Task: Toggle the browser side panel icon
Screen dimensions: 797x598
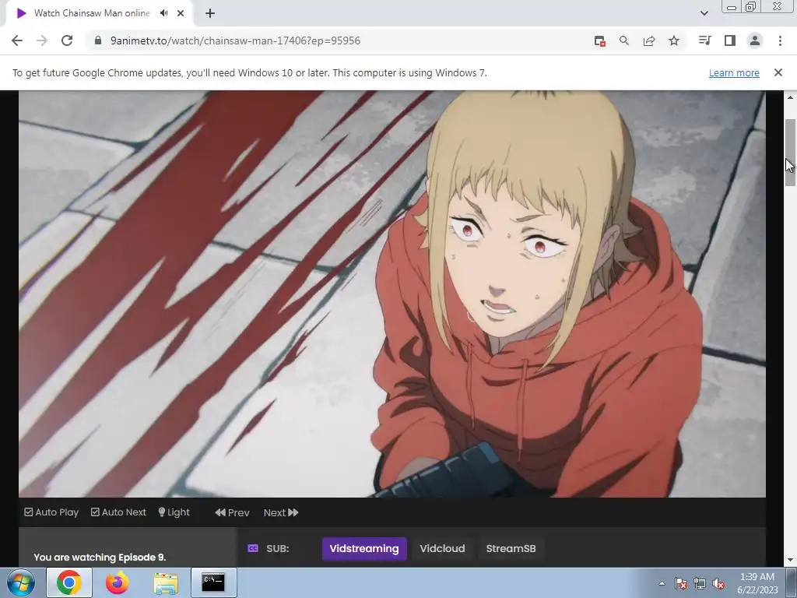Action: (730, 40)
